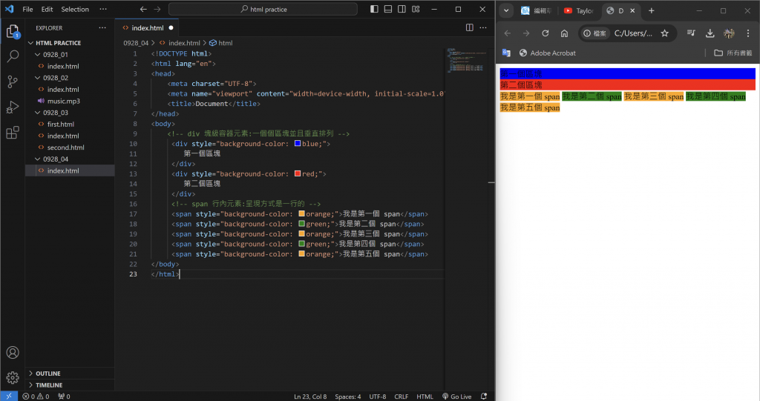Click the Explorer more actions ellipsis
The width and height of the screenshot is (760, 401).
[102, 28]
